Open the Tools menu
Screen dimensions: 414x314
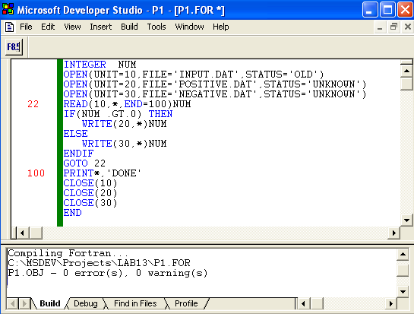pyautogui.click(x=156, y=27)
